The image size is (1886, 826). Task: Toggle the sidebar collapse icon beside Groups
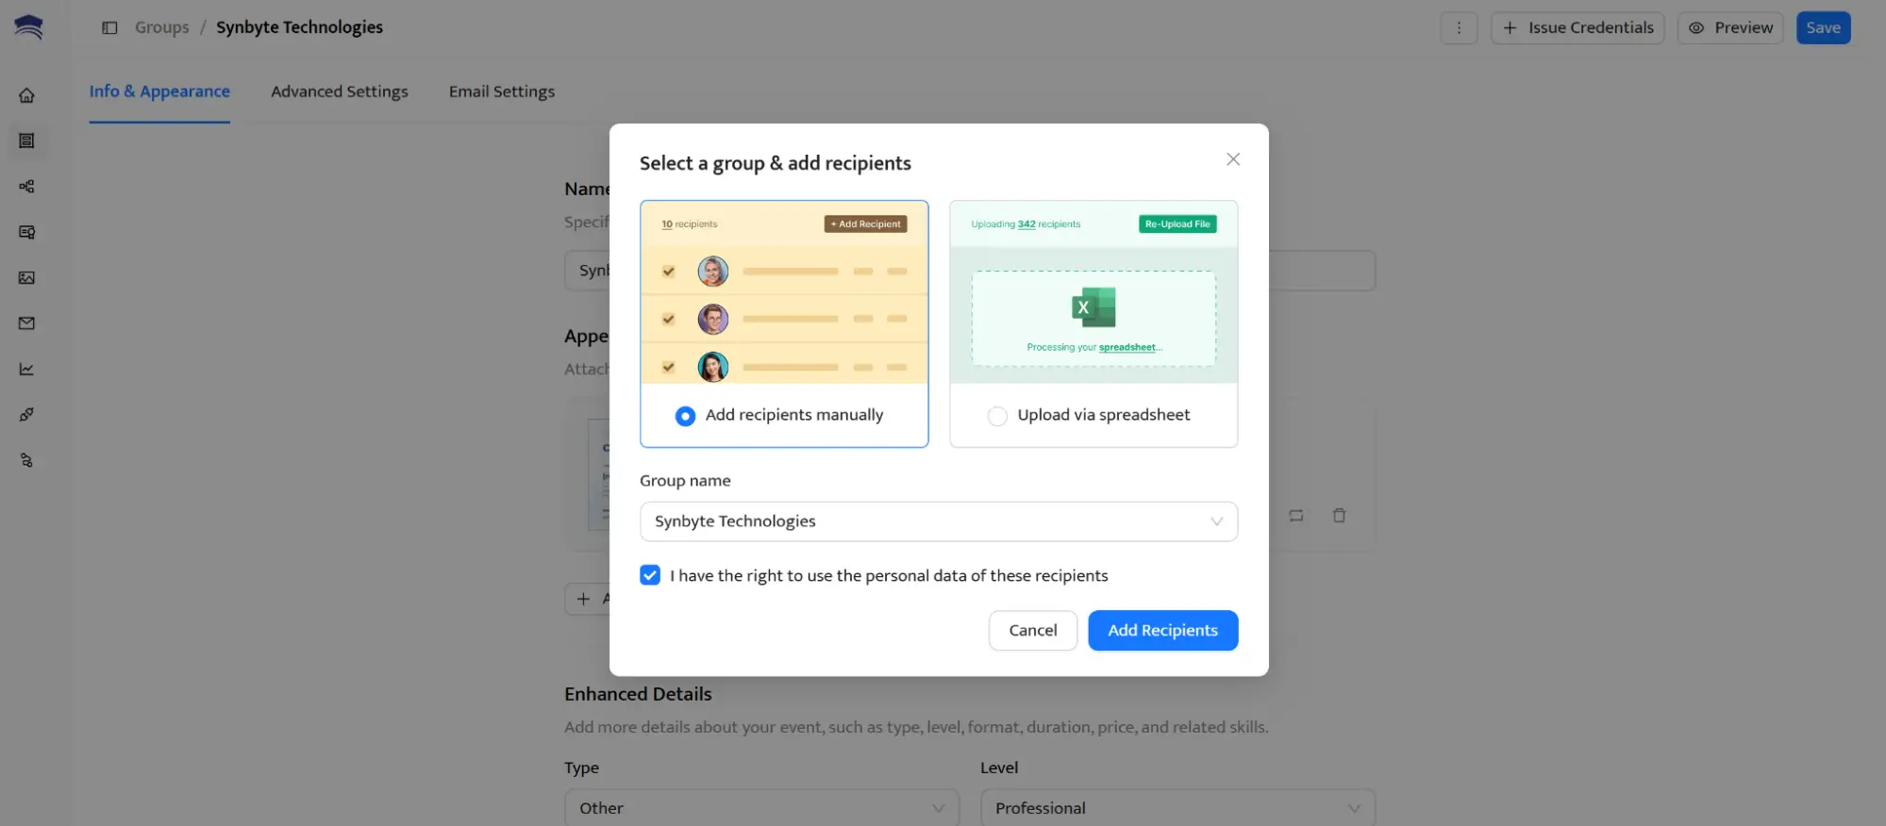[109, 27]
